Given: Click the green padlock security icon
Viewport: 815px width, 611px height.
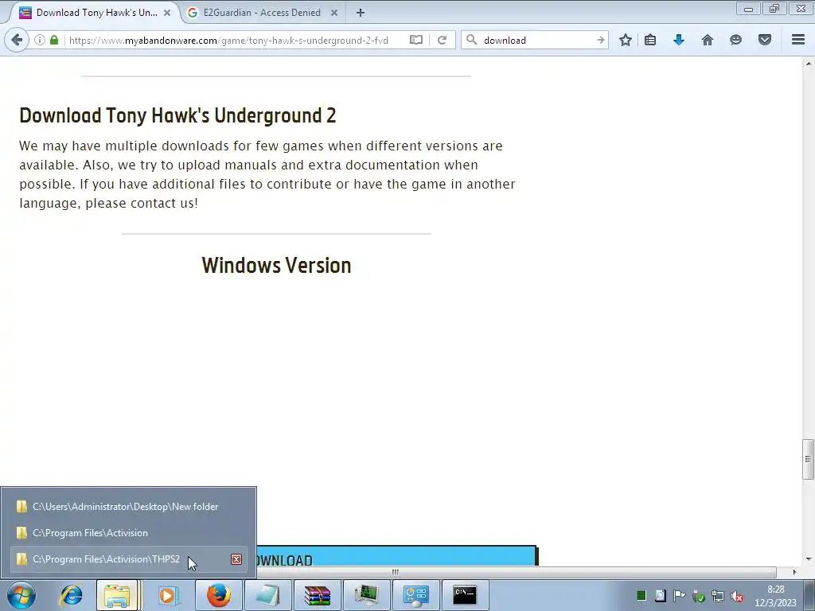Looking at the screenshot, I should (x=54, y=40).
